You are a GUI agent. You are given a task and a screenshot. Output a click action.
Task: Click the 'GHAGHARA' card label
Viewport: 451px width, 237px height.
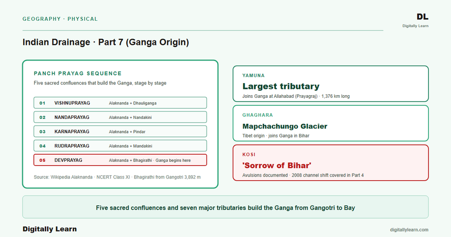click(257, 115)
